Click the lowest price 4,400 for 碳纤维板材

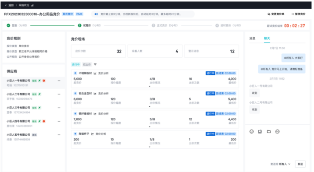point(232,119)
